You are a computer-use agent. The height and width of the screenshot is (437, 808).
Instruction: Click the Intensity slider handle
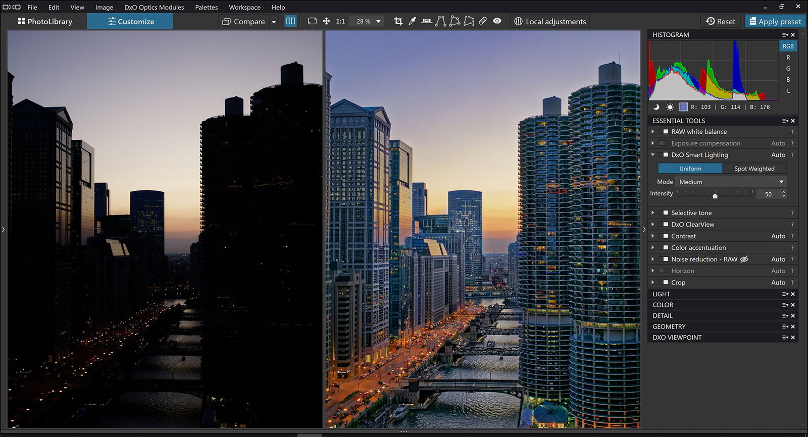click(x=715, y=195)
